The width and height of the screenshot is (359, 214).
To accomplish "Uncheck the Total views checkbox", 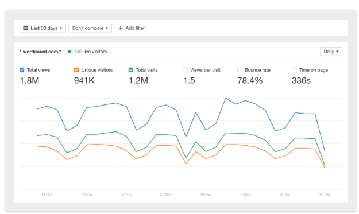I will tap(22, 70).
